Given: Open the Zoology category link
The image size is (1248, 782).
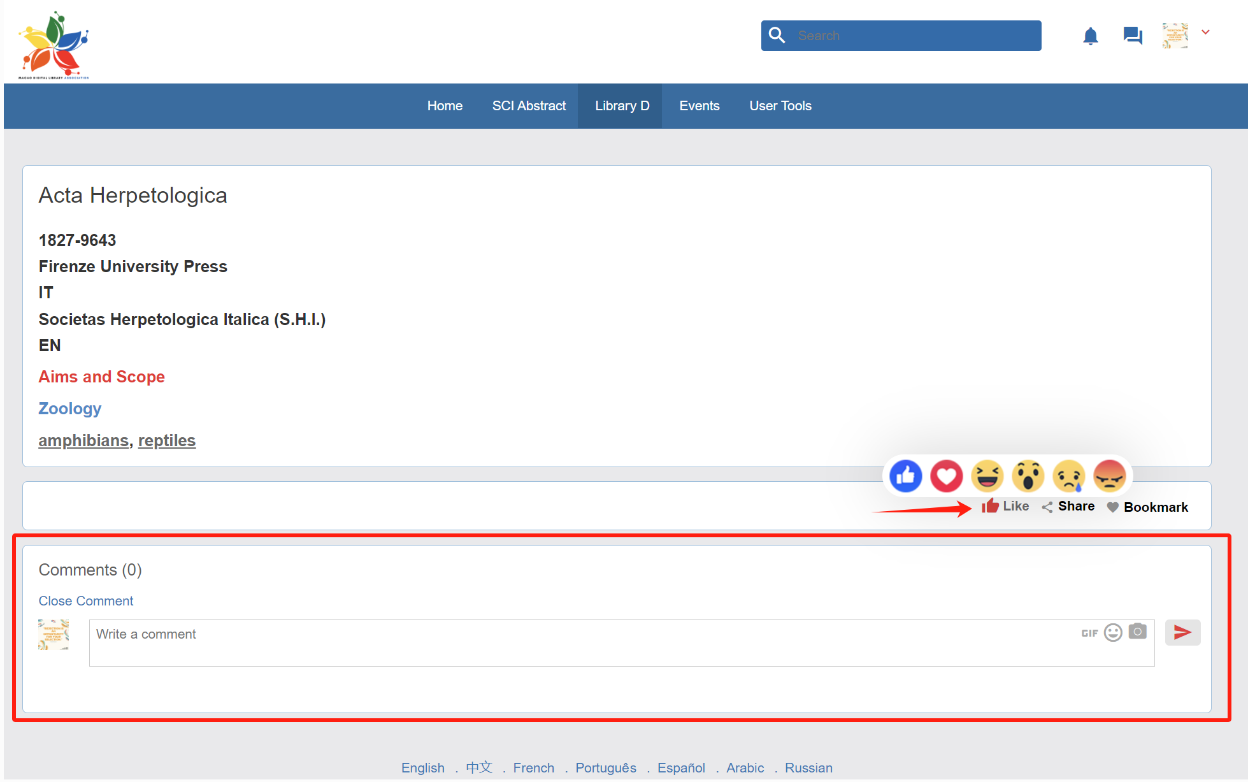Looking at the screenshot, I should pos(70,409).
